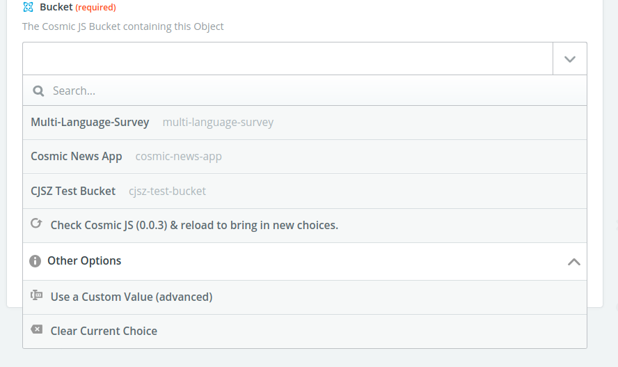Click the Bucket description help text
Image resolution: width=618 pixels, height=367 pixels.
(x=123, y=26)
